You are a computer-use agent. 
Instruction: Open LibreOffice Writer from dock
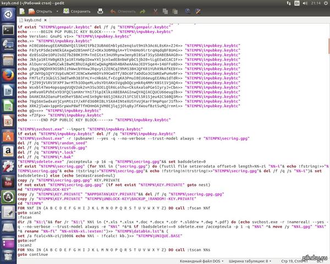point(8,90)
